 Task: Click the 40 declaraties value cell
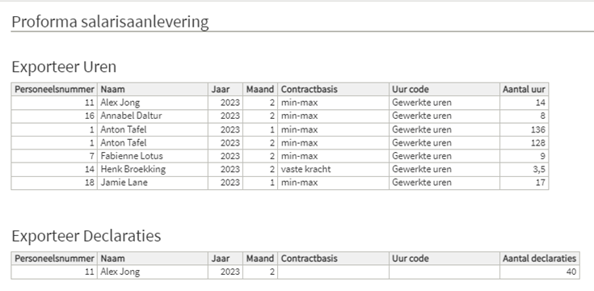click(x=540, y=272)
